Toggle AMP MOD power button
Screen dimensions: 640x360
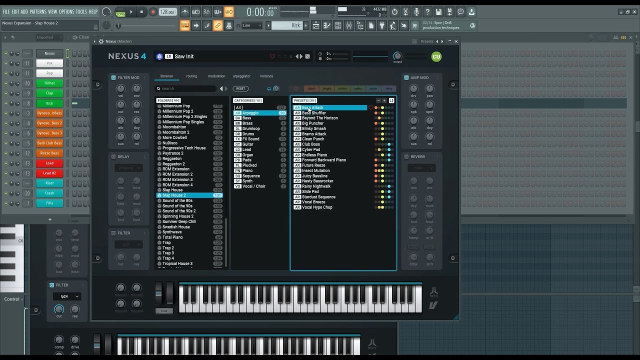coord(406,77)
